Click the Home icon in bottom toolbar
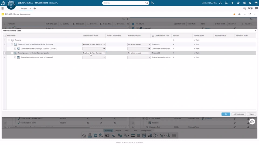 tap(84, 135)
